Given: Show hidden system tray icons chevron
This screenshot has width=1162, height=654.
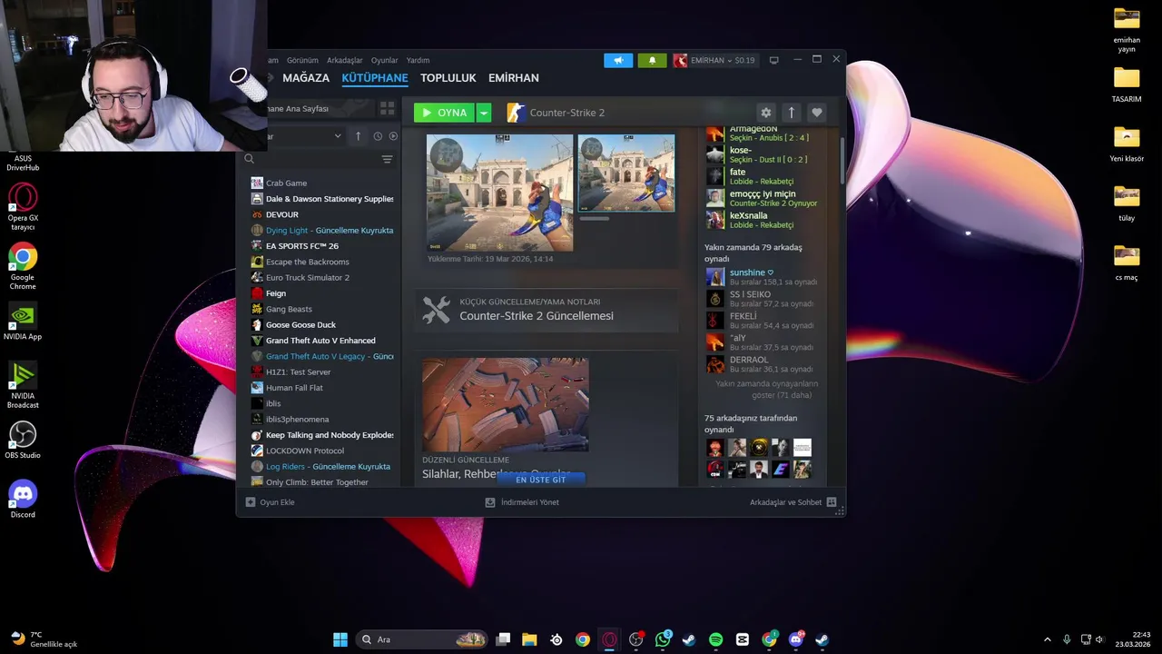Looking at the screenshot, I should (1047, 639).
